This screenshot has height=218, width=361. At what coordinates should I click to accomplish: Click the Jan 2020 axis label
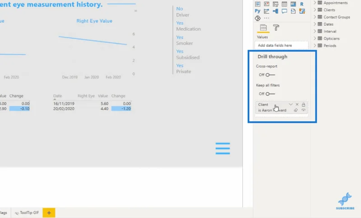pyautogui.click(x=92, y=77)
